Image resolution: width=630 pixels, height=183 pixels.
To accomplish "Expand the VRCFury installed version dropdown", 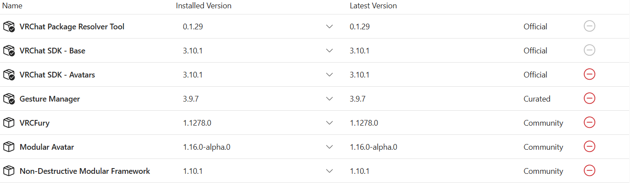I will (330, 123).
